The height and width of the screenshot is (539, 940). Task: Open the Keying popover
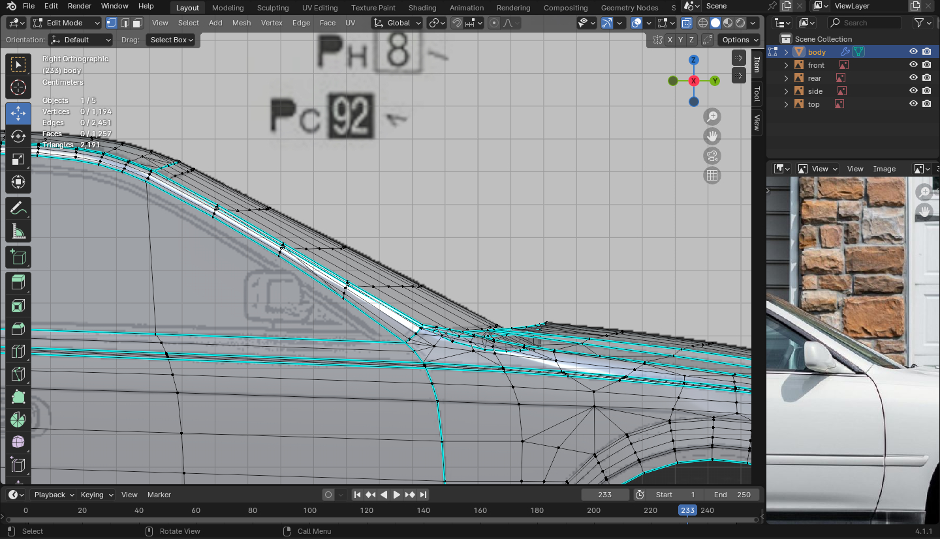pos(96,495)
